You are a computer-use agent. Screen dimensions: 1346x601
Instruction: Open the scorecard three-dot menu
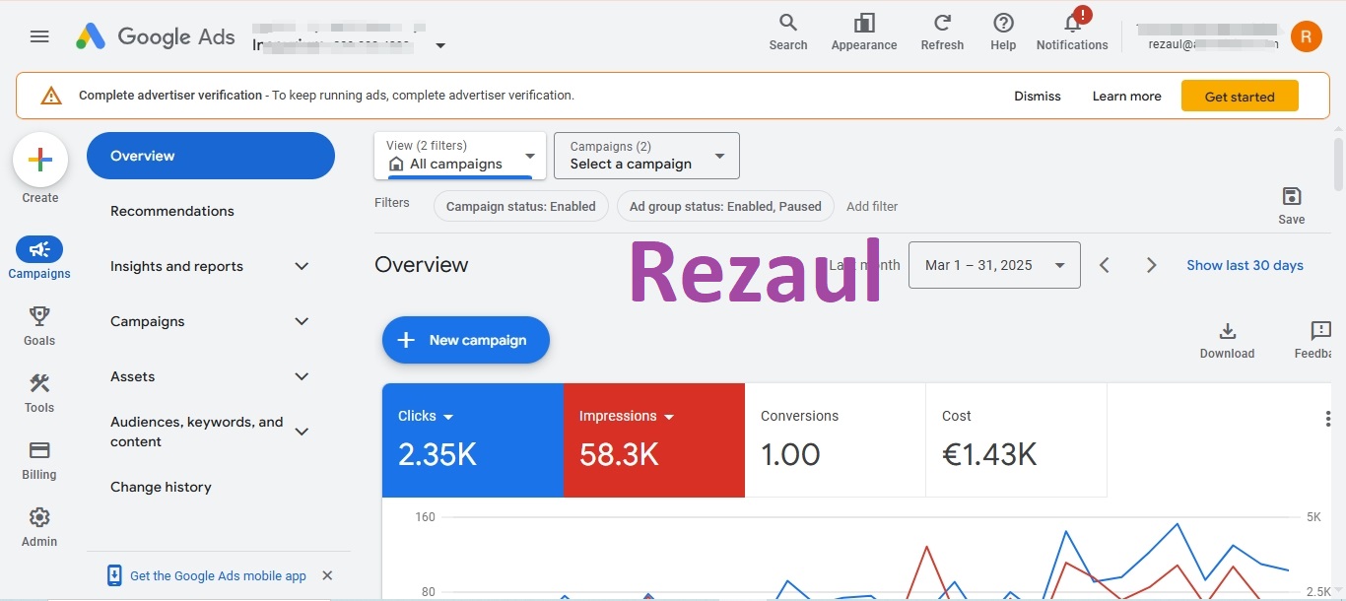1328,419
